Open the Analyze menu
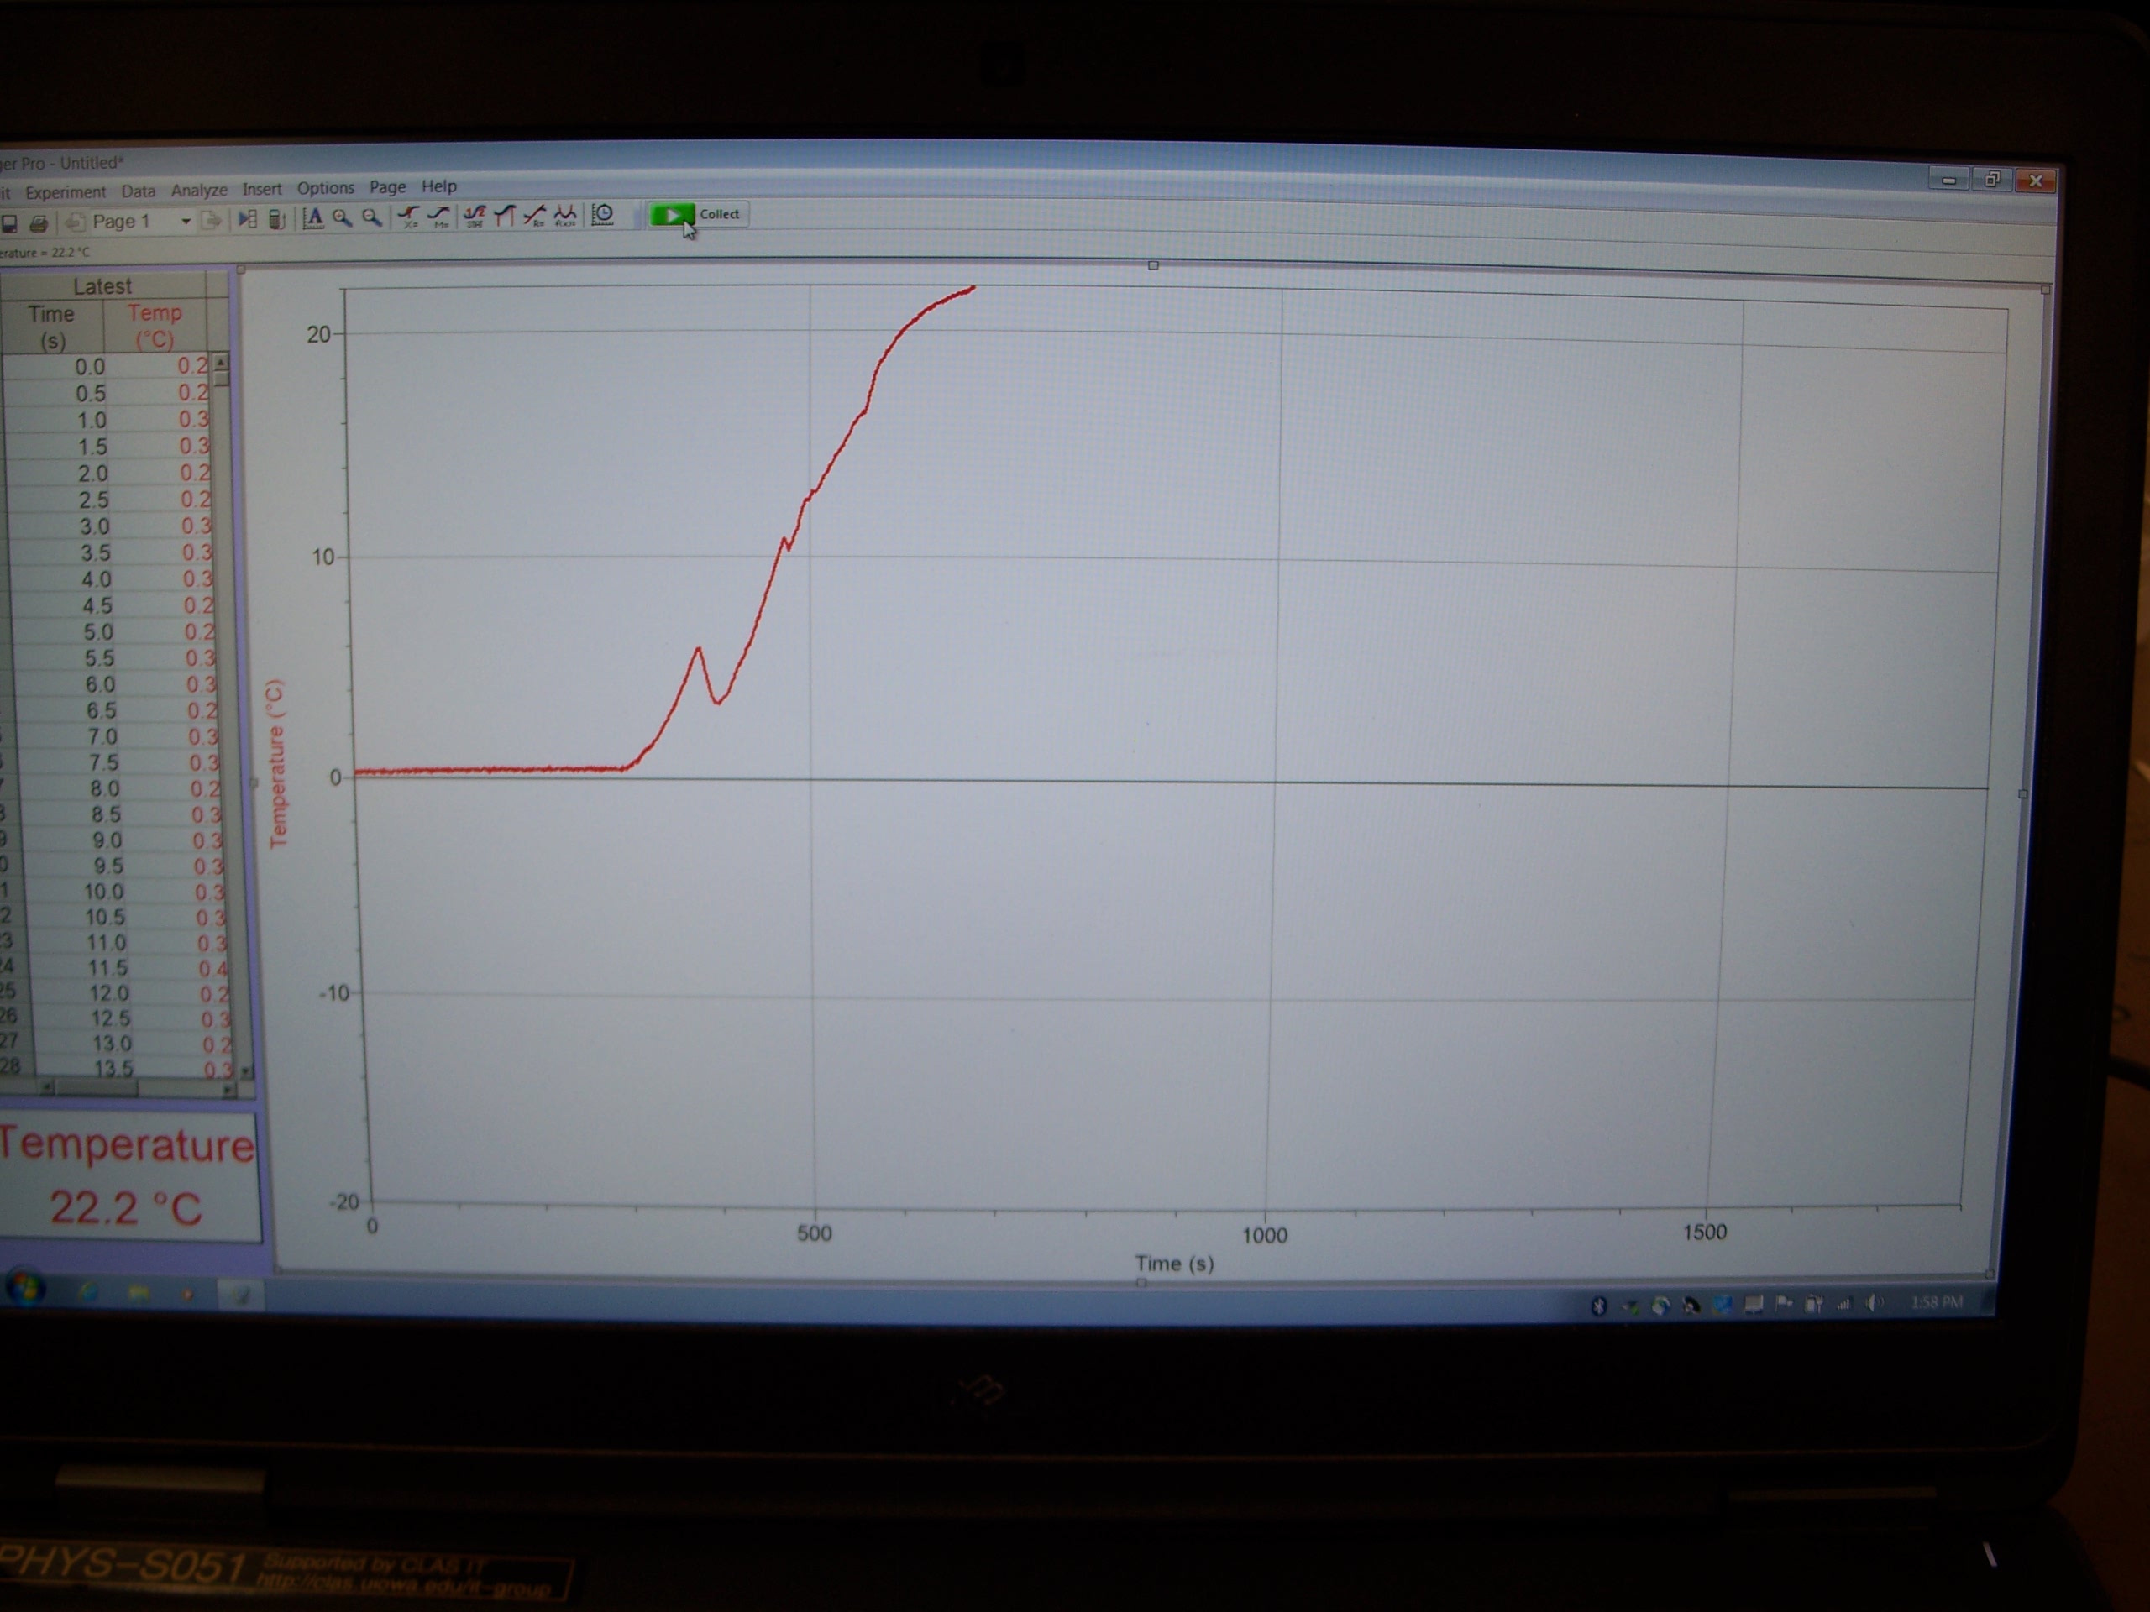The image size is (2150, 1612). coord(198,191)
